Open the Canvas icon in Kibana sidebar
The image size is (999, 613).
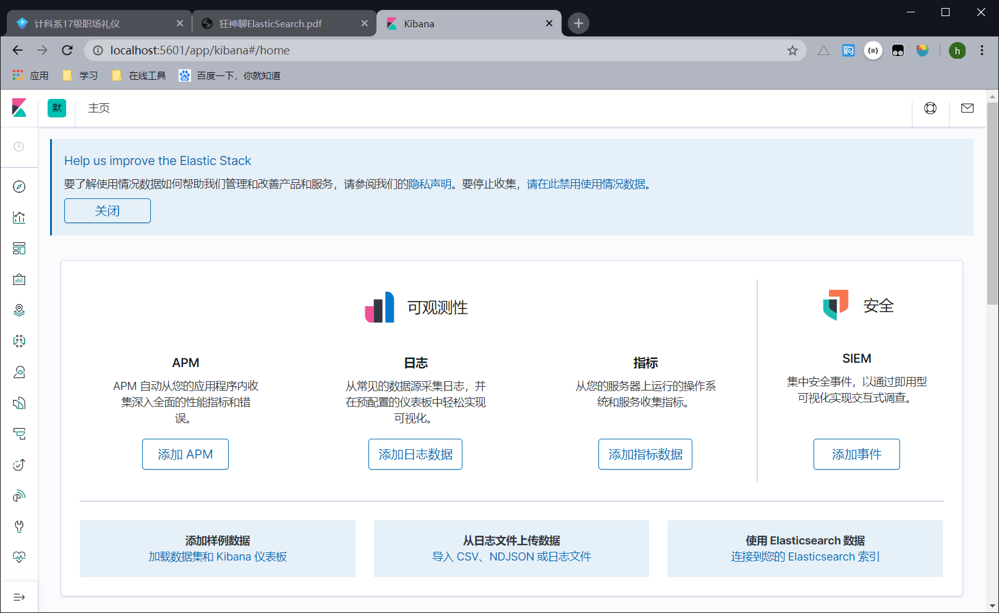[19, 279]
